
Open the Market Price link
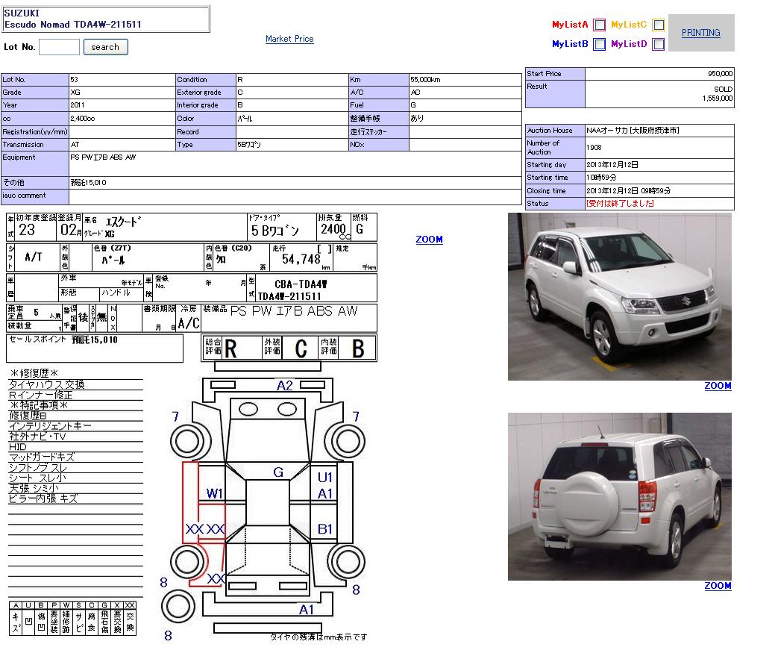tap(289, 39)
